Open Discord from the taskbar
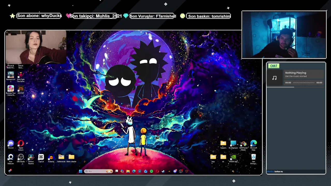Image resolution: width=331 pixels, height=186 pixels. point(175,171)
